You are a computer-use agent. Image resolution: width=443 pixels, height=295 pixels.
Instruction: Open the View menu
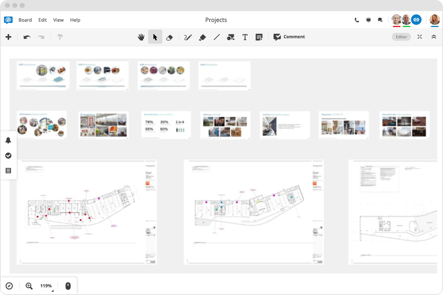click(x=58, y=20)
